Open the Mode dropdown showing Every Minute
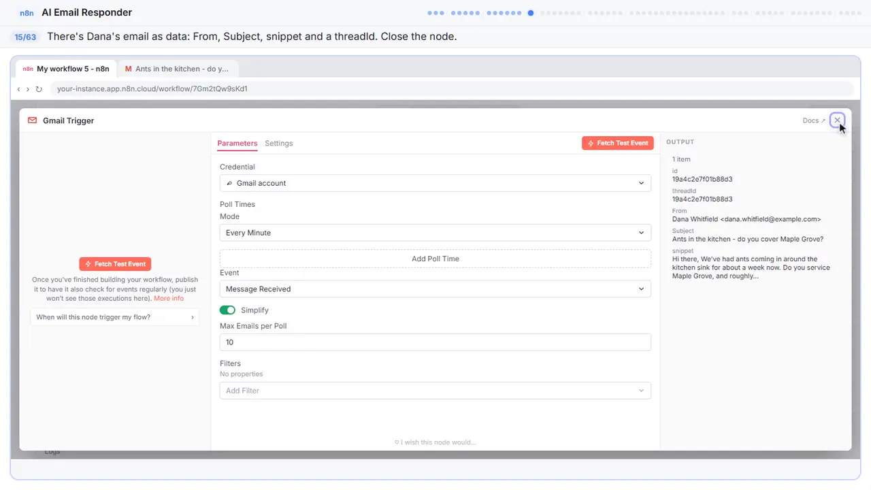 435,233
